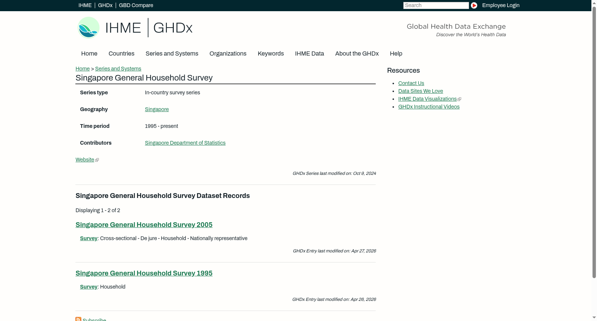
Task: Open Data Sites We Love link
Action: 421,91
